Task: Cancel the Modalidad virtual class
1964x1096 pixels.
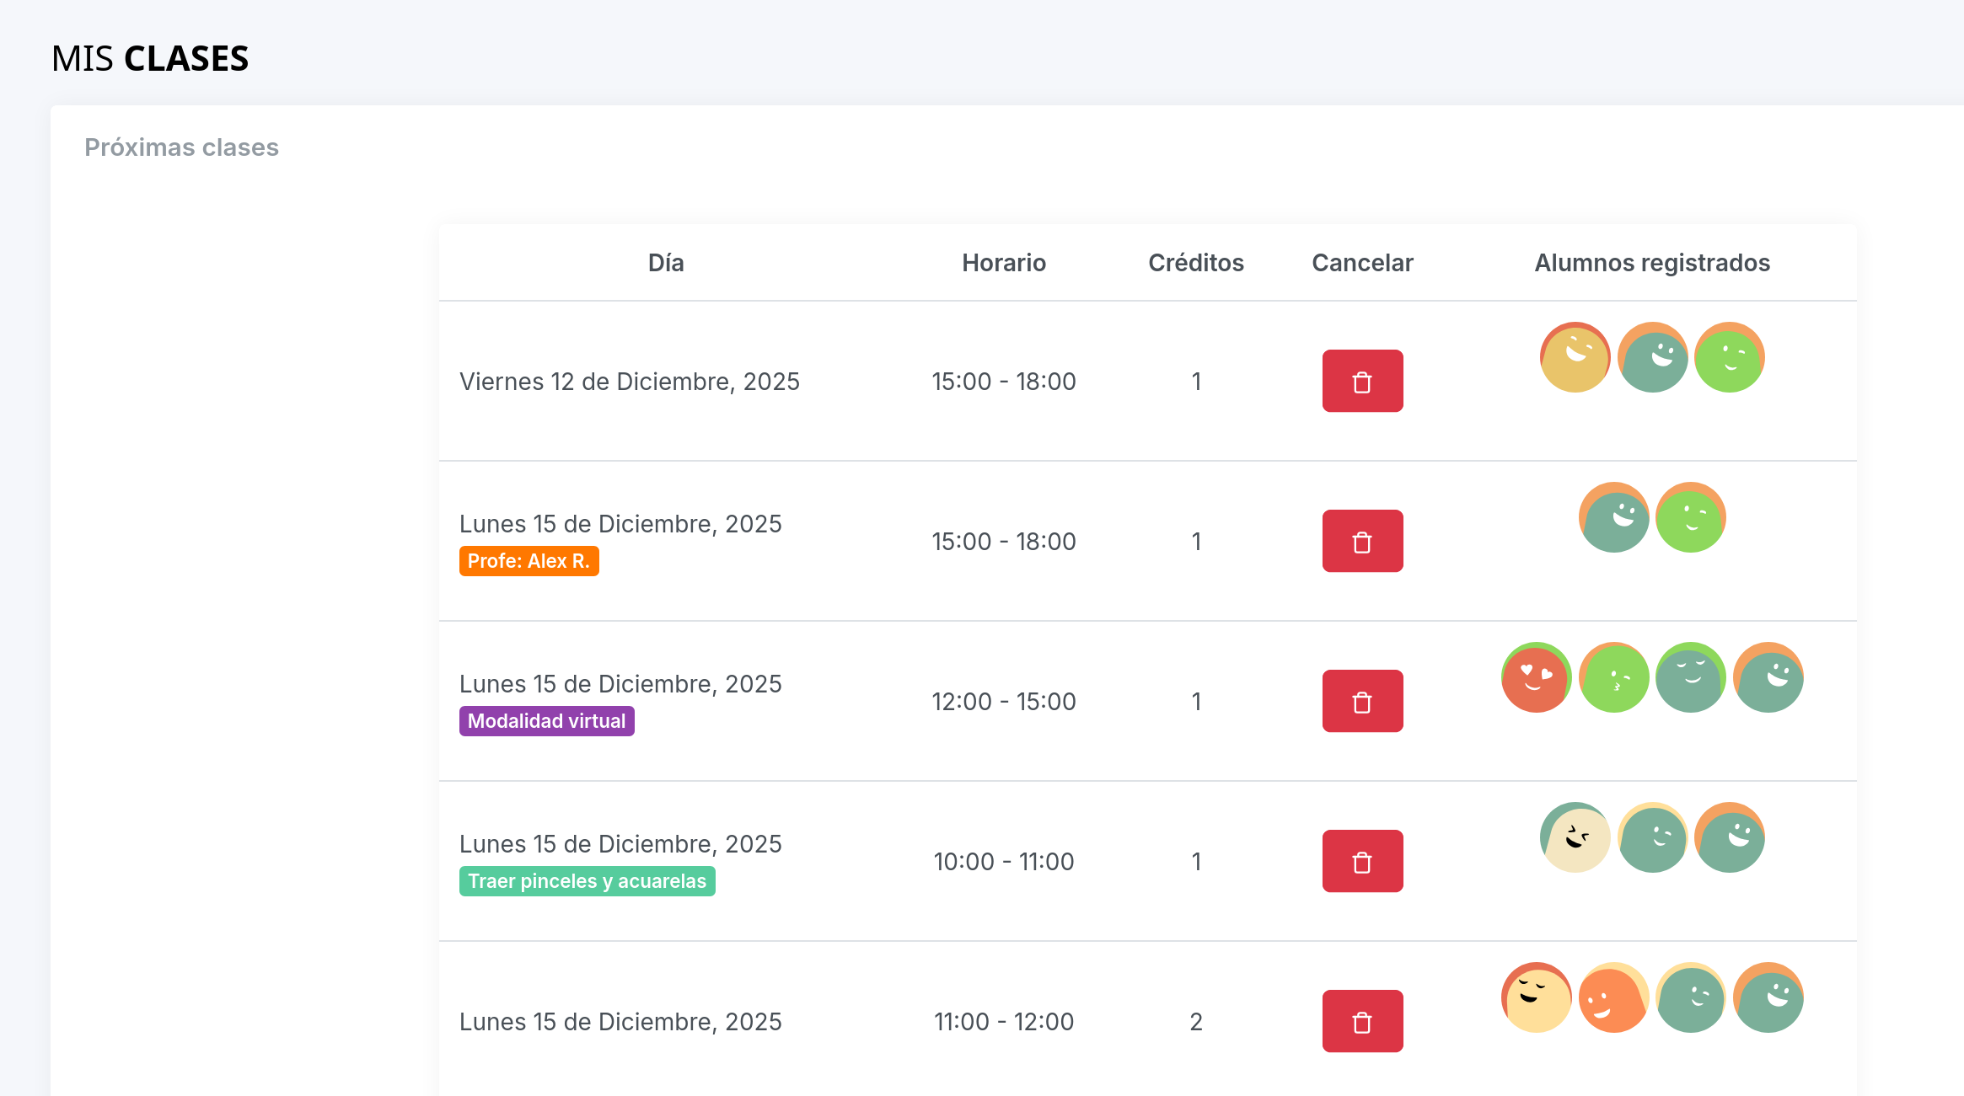Action: (x=1362, y=701)
